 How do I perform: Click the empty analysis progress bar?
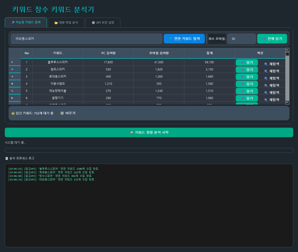click(149, 151)
